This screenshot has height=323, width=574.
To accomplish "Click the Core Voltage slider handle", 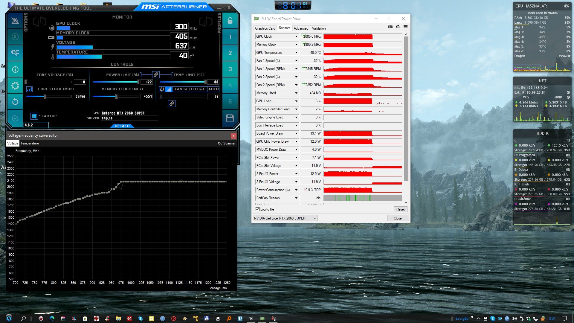I will click(x=26, y=82).
